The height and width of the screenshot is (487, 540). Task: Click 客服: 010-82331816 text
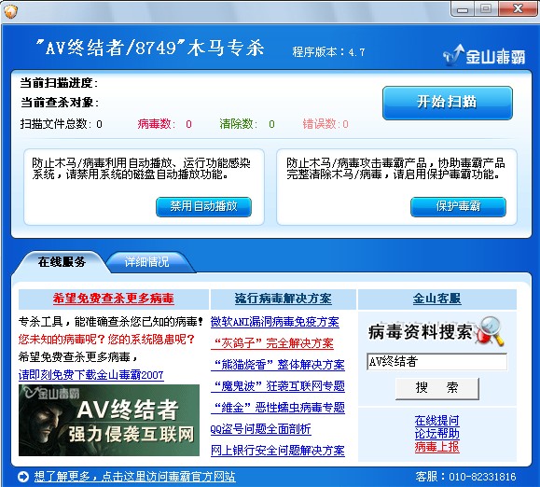click(x=465, y=477)
